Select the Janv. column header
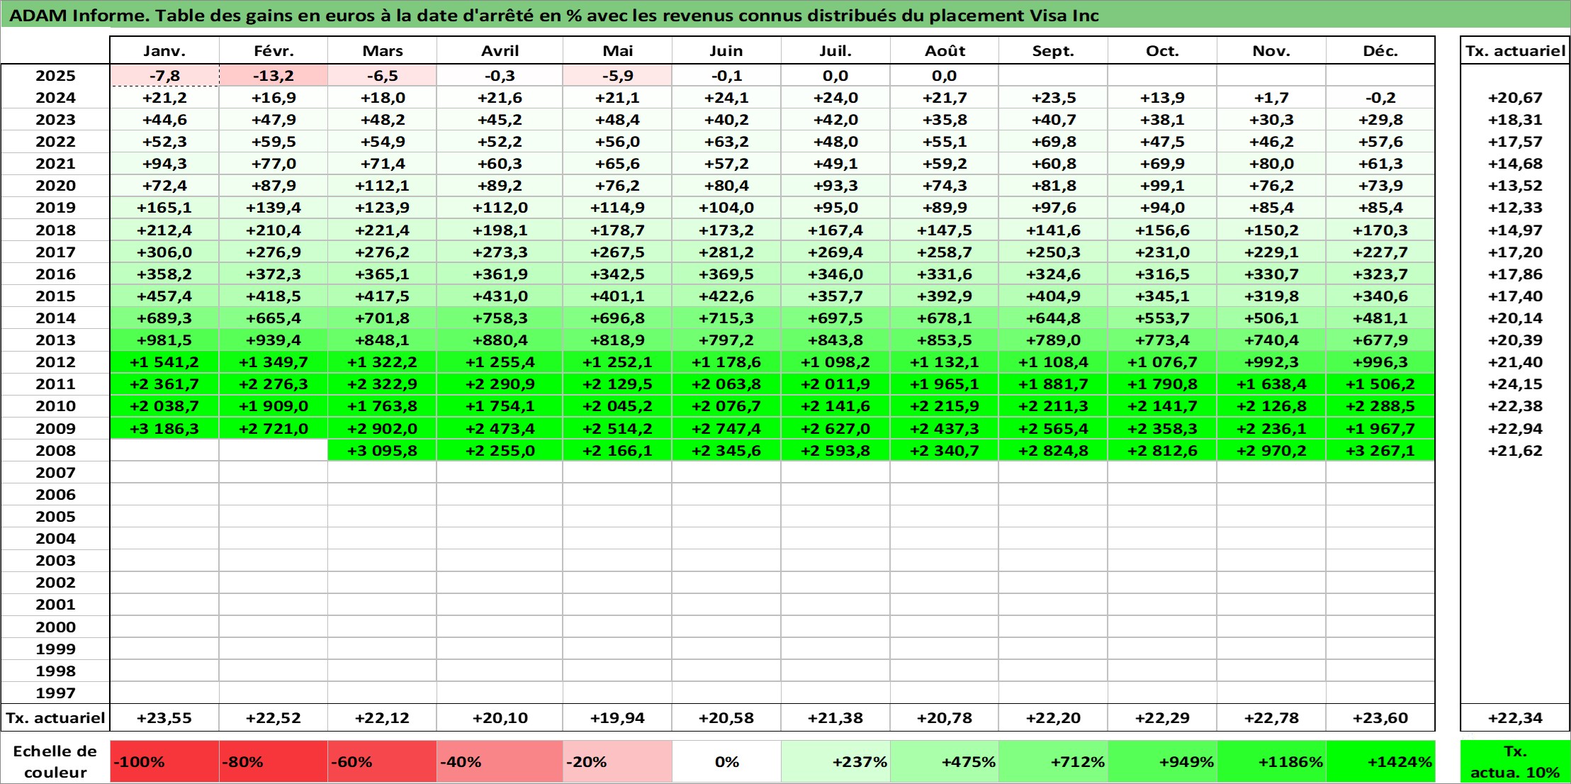1571x784 pixels. click(x=164, y=51)
